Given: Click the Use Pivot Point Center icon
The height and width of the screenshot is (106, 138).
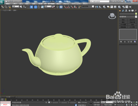Looking at the screenshot, I should tap(54, 7).
